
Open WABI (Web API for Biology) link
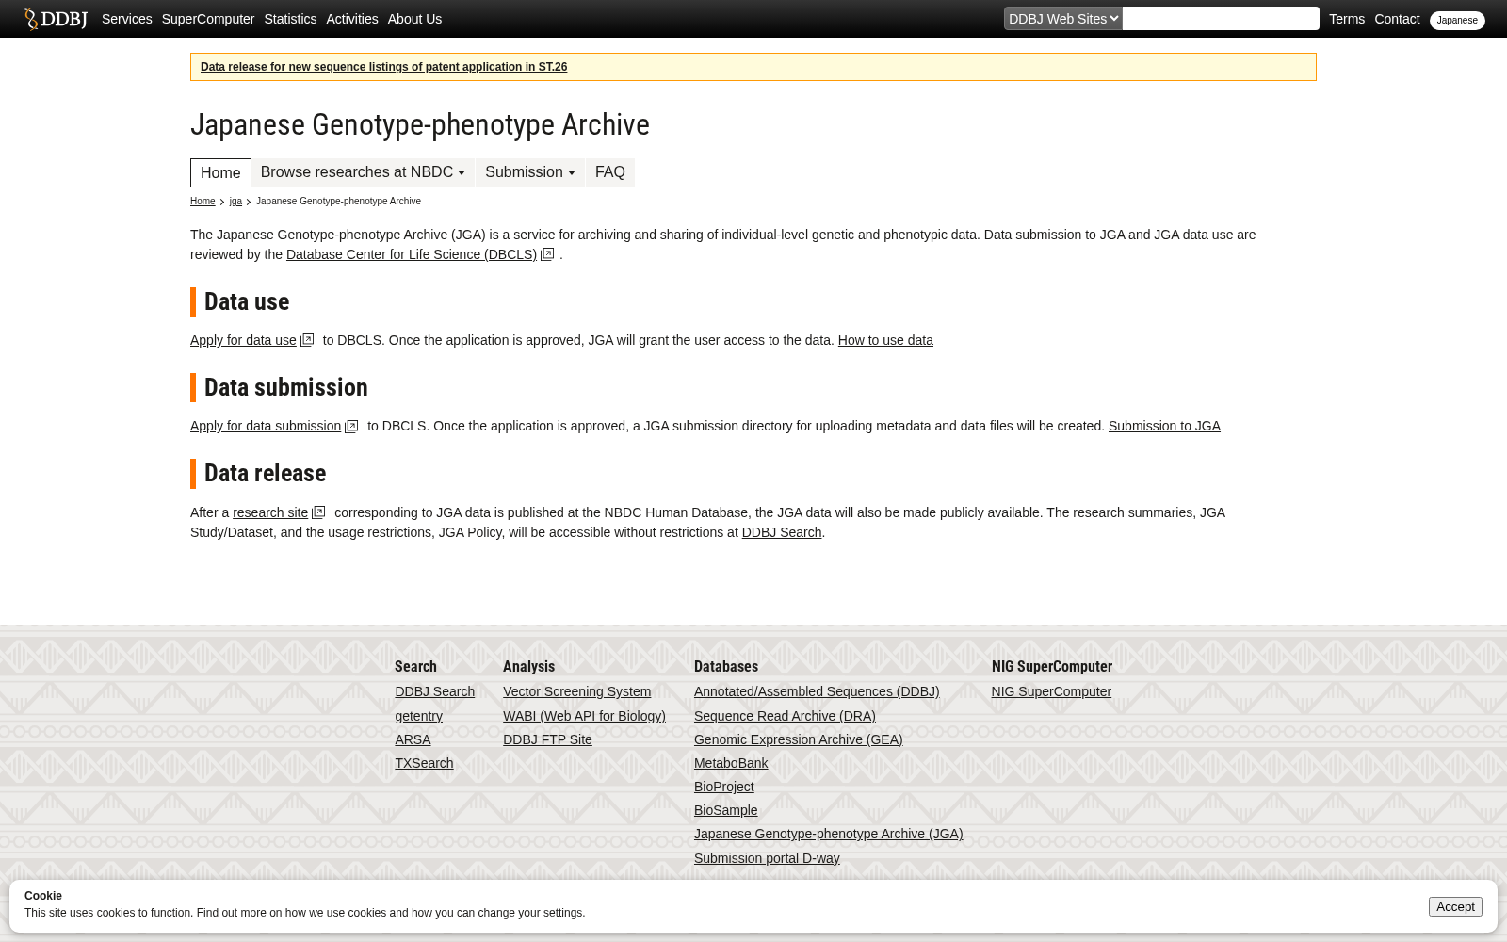pos(584,716)
